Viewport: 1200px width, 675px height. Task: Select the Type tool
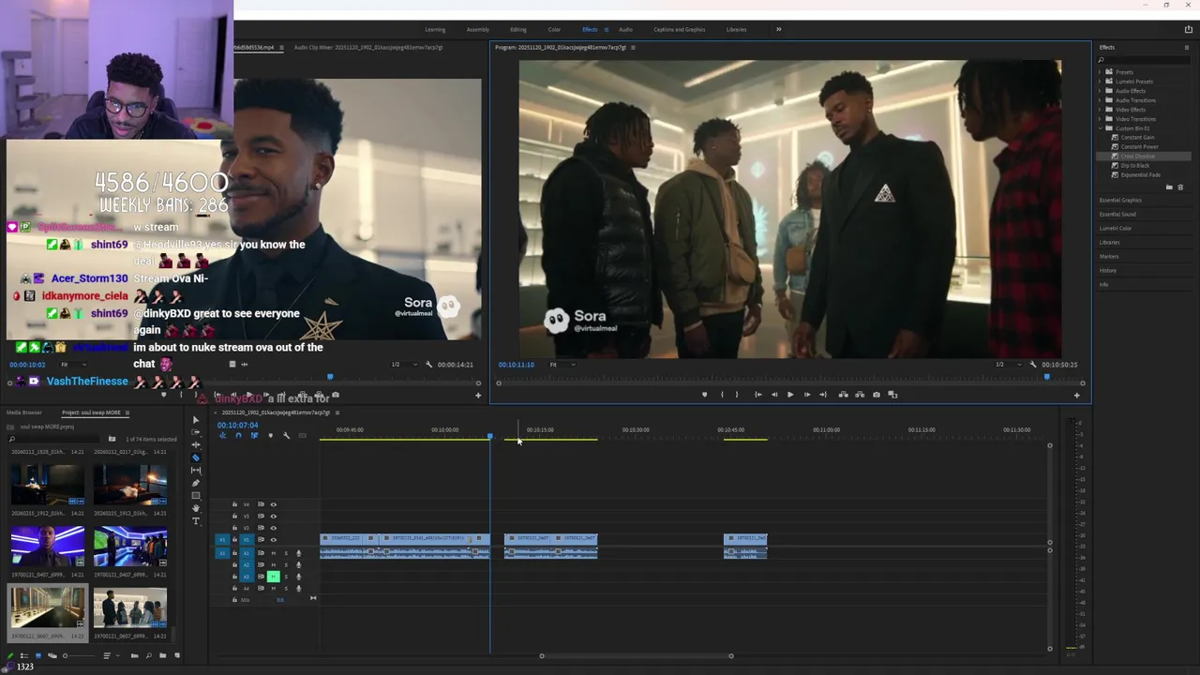(196, 520)
